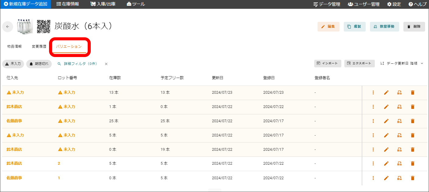Edit the 鈴木商店 0 本 row
Screen dimensions: 429x192
pyautogui.click(x=386, y=150)
